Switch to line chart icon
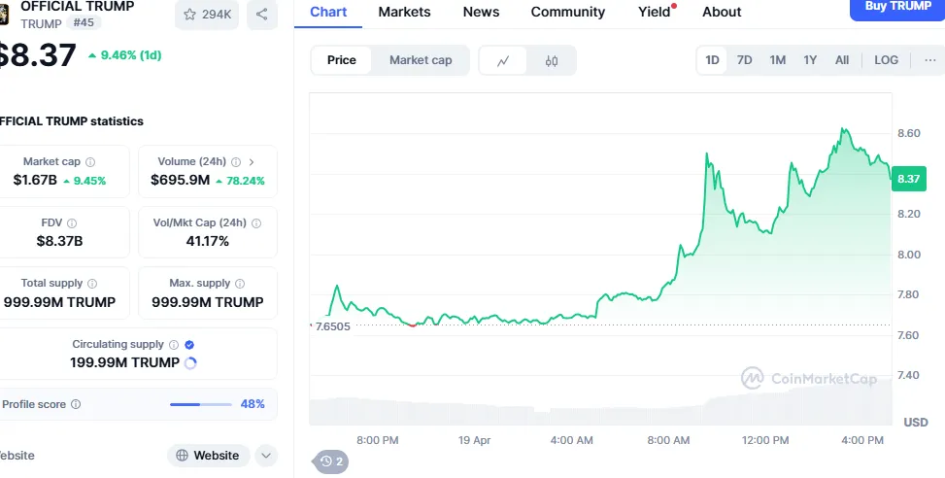This screenshot has height=478, width=945. [x=503, y=60]
